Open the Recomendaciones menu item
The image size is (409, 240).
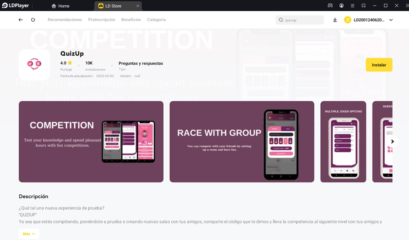coord(65,20)
